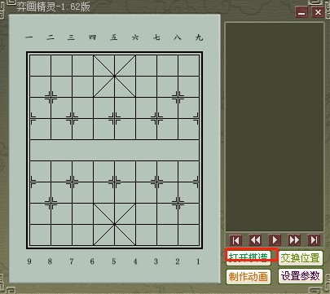
Task: Click the top palace center point on board
Action: (114, 76)
